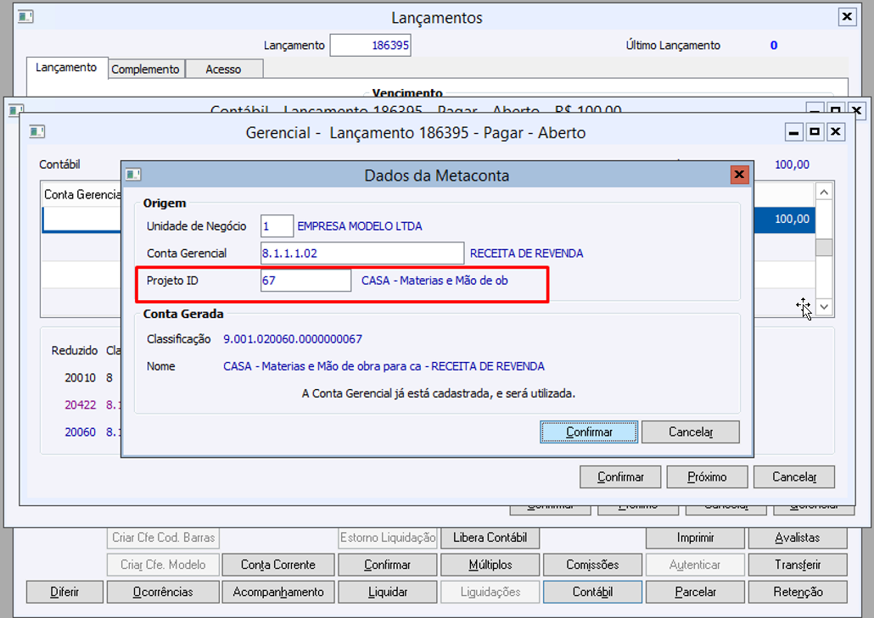874x618 pixels.
Task: Click the Dados da Metaconta window icon
Action: point(133,175)
